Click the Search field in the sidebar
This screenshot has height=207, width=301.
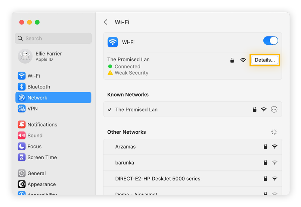point(53,38)
